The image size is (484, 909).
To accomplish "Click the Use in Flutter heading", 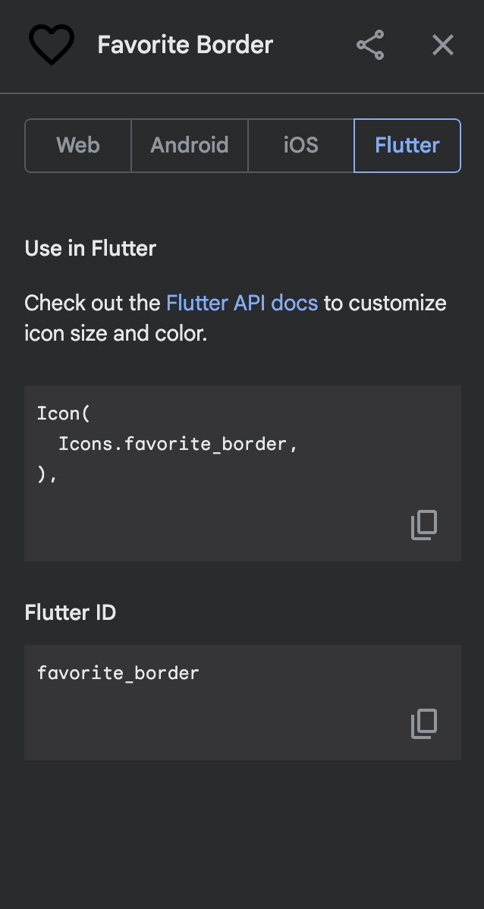I will coord(90,248).
